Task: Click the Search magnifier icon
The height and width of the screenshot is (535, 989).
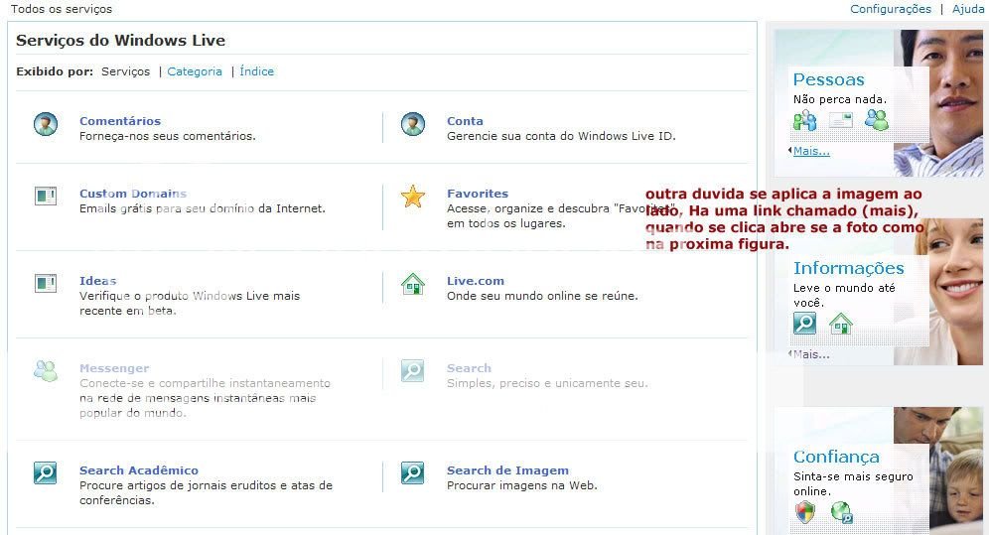Action: 412,370
